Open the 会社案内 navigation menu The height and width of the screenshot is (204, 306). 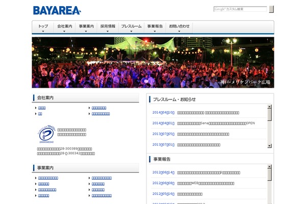(64, 28)
